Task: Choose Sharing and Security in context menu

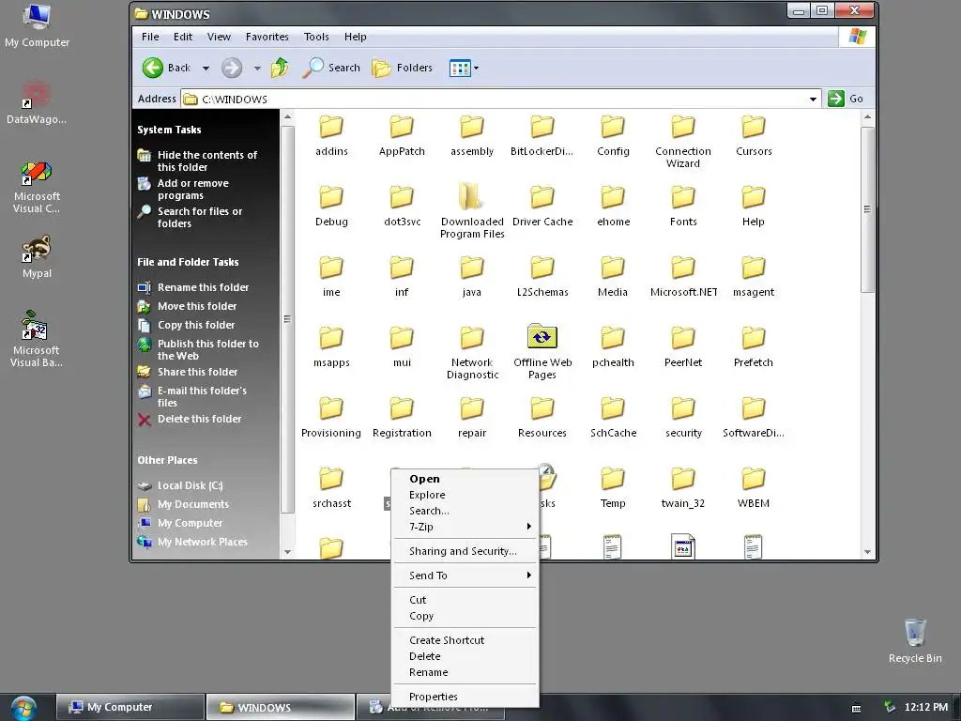Action: click(x=465, y=551)
